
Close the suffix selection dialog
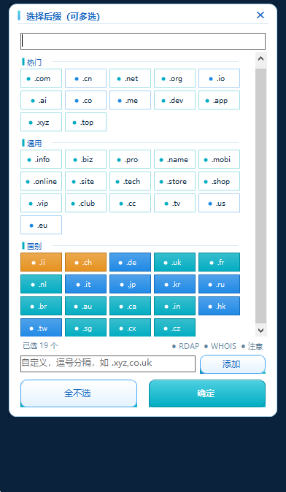point(260,15)
